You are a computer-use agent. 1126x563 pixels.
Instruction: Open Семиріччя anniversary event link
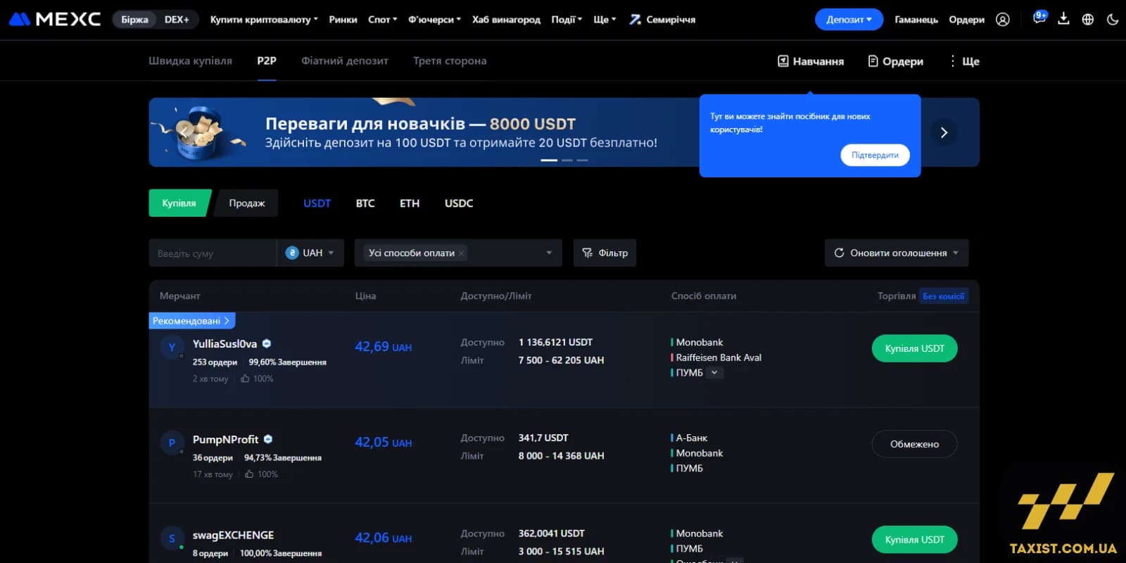point(662,20)
